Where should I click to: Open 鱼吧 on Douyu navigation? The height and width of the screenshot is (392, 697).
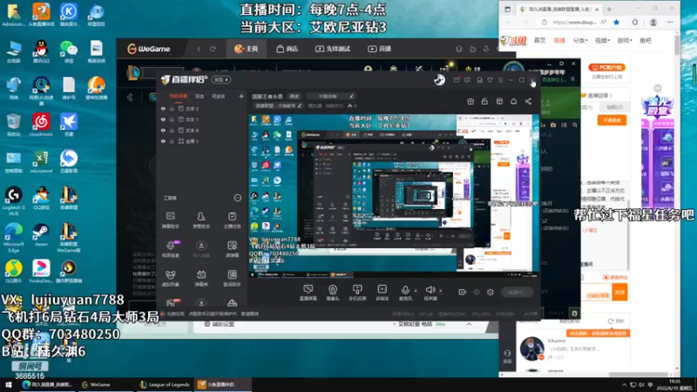click(x=645, y=40)
